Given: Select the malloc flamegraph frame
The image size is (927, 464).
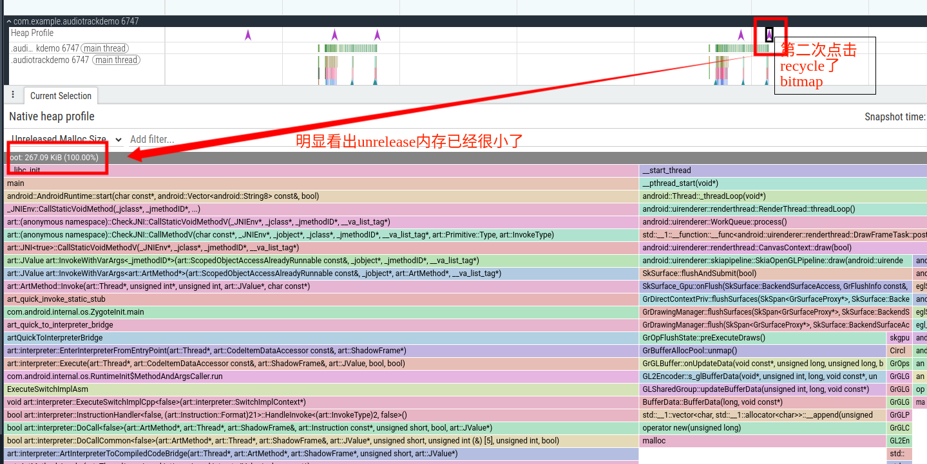Looking at the screenshot, I should click(763, 441).
